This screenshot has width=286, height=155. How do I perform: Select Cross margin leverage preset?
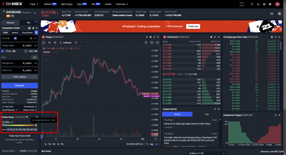(x=4, y=129)
